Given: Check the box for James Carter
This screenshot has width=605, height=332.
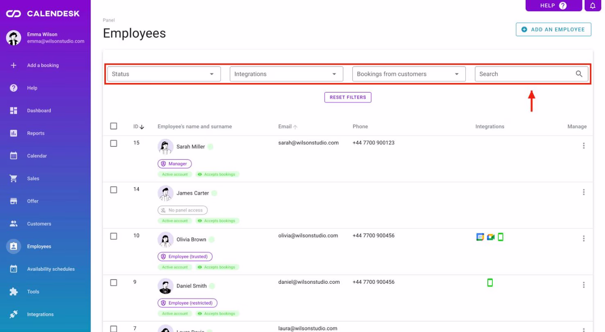Looking at the screenshot, I should pyautogui.click(x=114, y=190).
